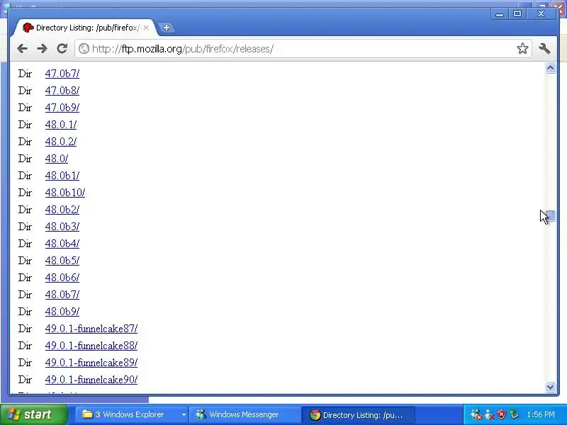567x425 pixels.
Task: Select the Directory Listing tab
Action: (84, 28)
